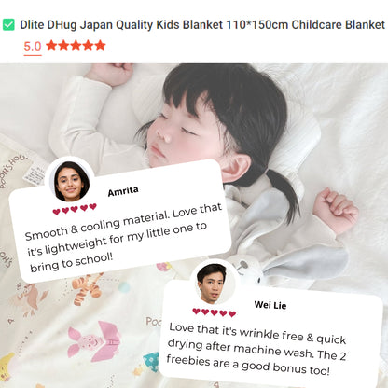Click the 5.0 rating score link
The width and height of the screenshot is (388, 388).
click(33, 47)
